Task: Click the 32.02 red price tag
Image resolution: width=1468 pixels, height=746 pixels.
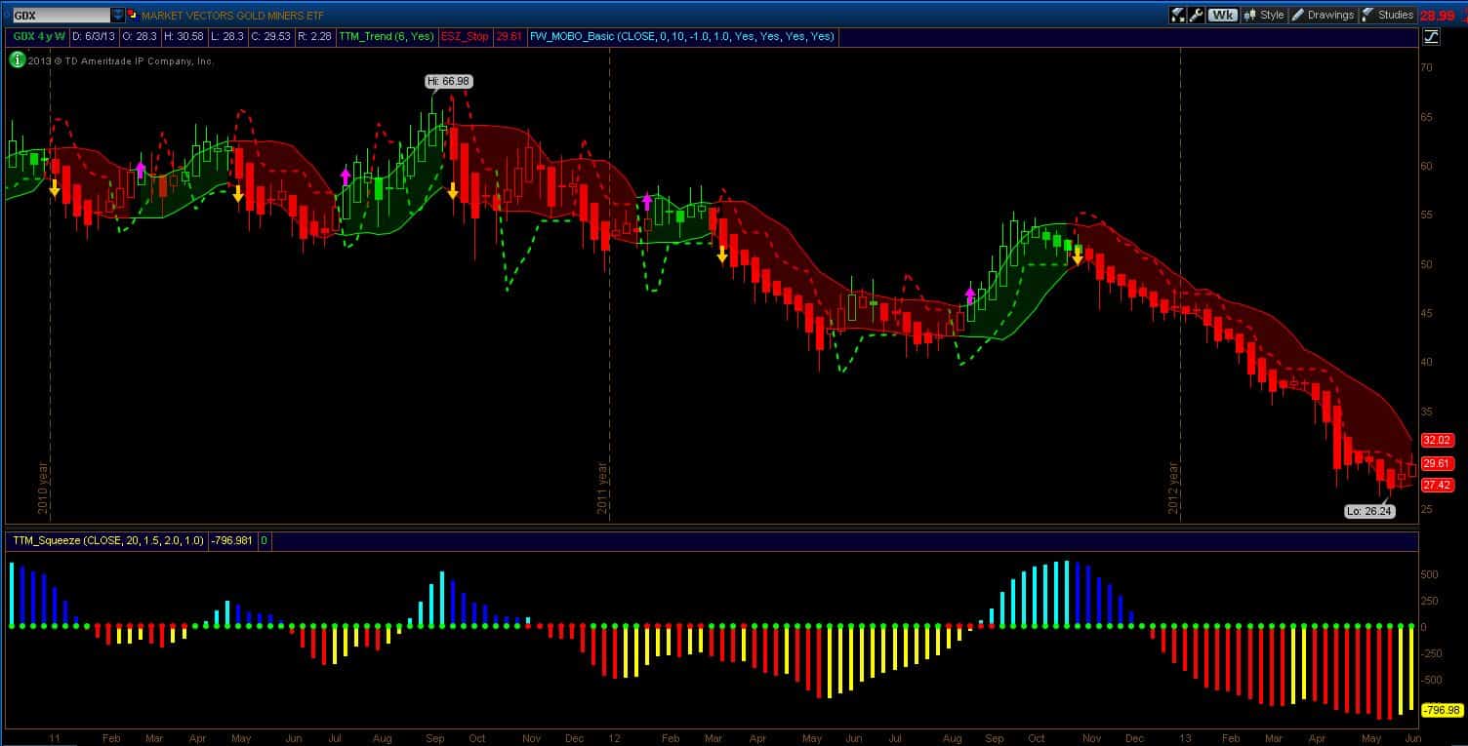Action: (x=1437, y=440)
